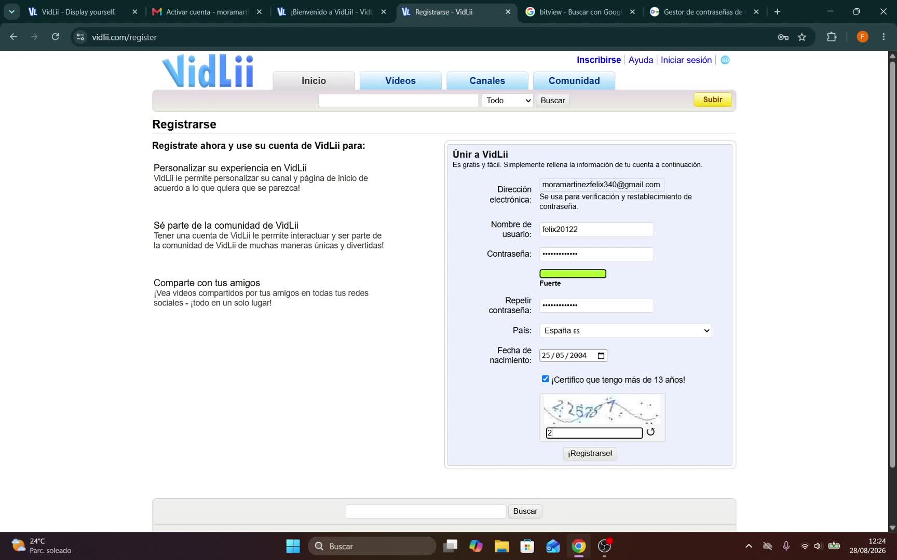Click the ¡Registrarse! button
This screenshot has width=897, height=560.
coord(590,454)
